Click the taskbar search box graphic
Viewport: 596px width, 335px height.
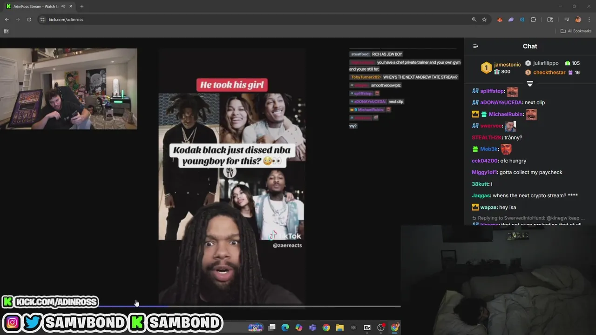point(256,328)
